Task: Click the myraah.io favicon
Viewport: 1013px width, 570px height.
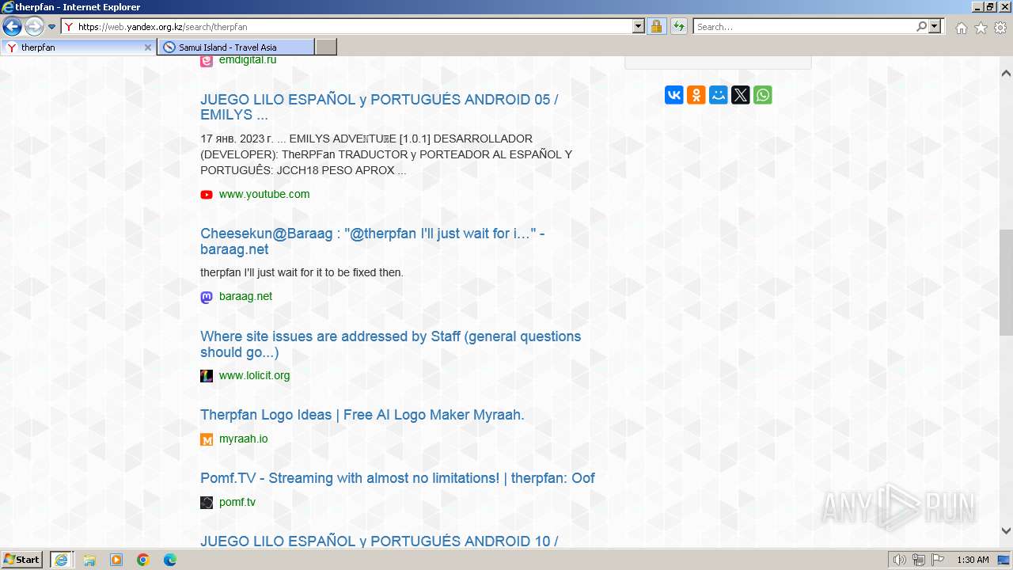Action: pos(207,439)
